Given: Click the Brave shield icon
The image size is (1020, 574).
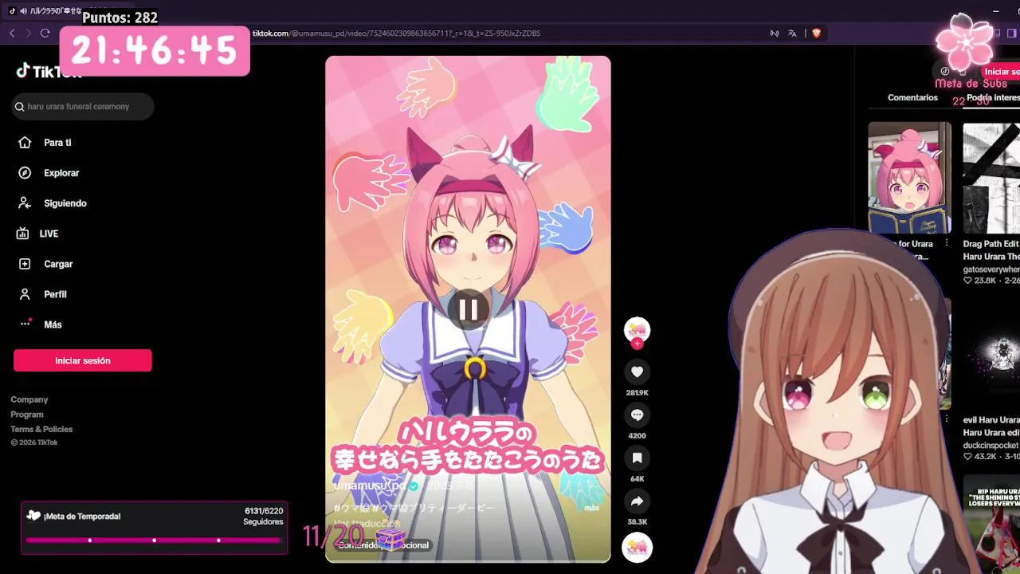Looking at the screenshot, I should pyautogui.click(x=816, y=33).
